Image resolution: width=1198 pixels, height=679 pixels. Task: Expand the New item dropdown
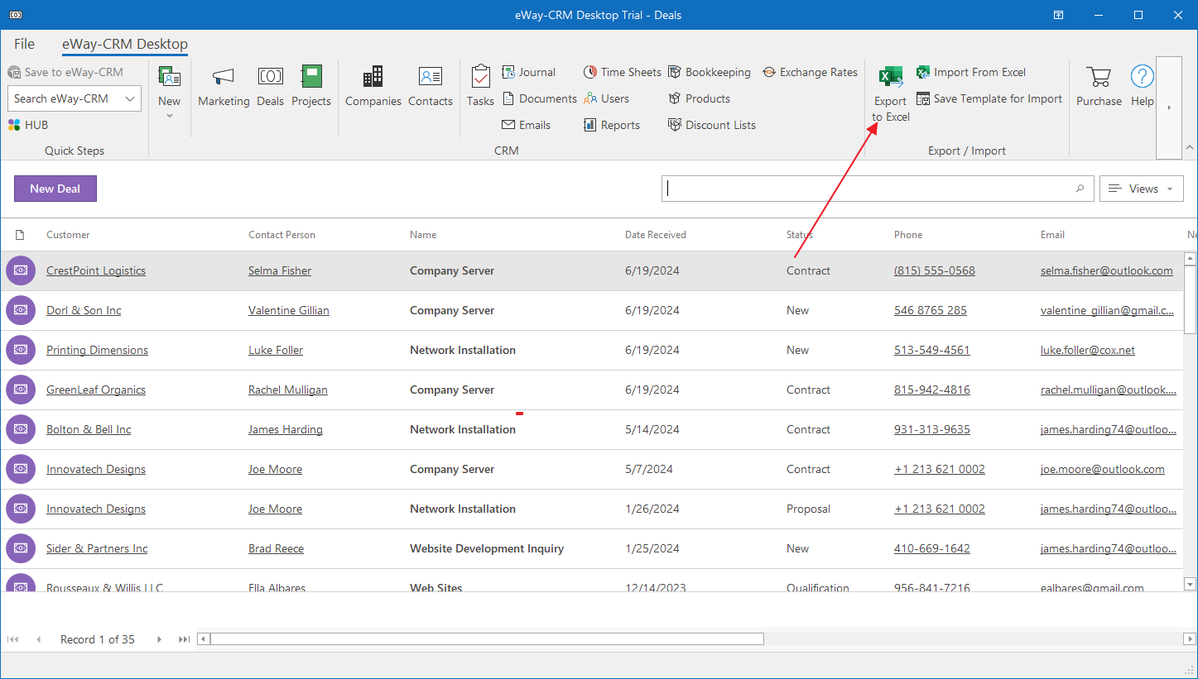[170, 116]
